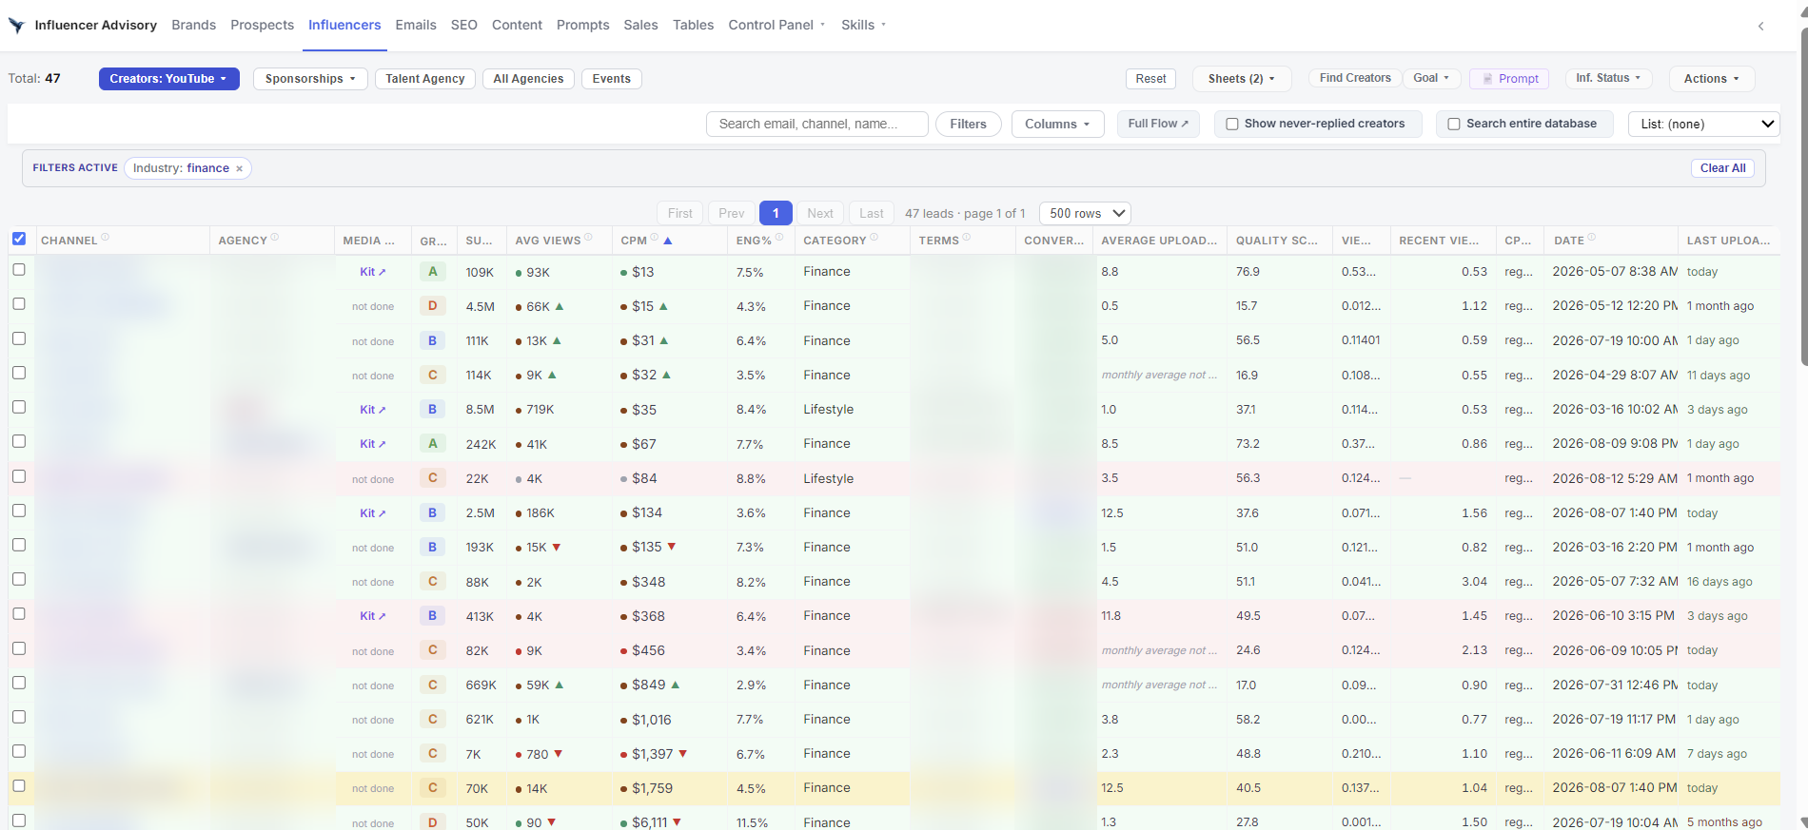
Task: Click the Influencer Advisory bird logo
Action: coord(16,26)
